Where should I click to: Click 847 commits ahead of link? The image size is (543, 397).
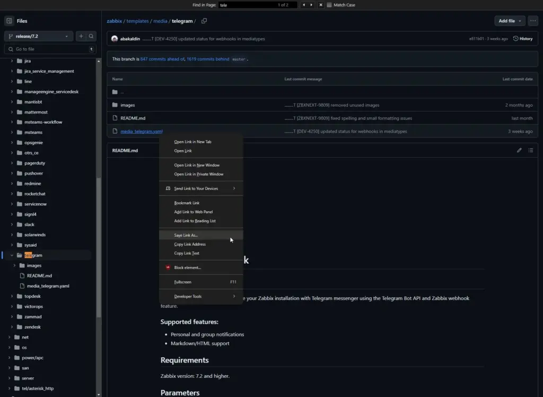(x=162, y=59)
